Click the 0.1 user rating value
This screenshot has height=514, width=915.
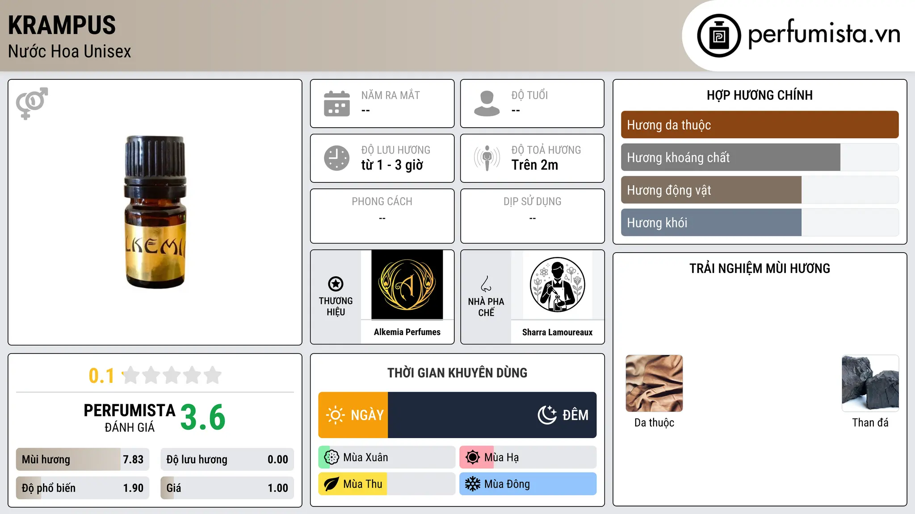(x=101, y=376)
